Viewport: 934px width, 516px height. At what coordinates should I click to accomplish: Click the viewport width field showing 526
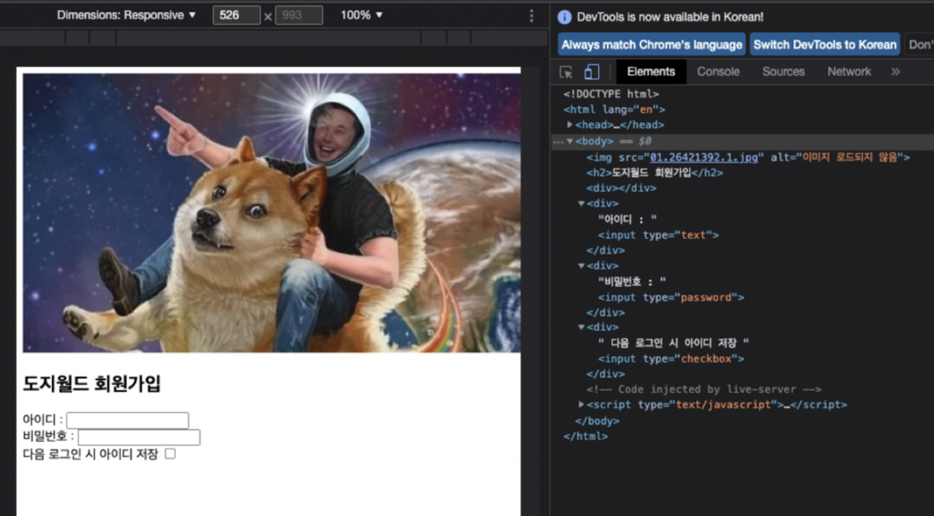click(x=237, y=15)
